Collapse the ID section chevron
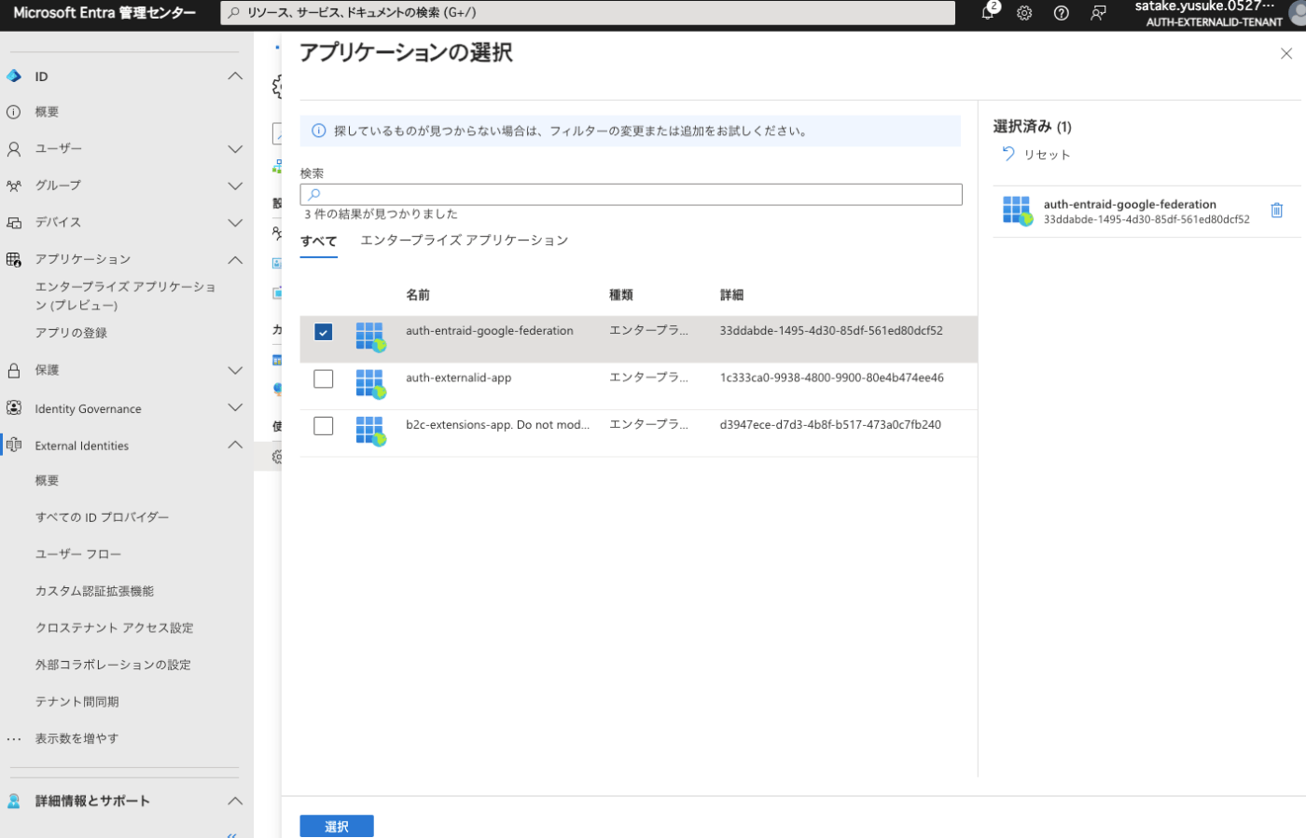This screenshot has height=838, width=1306. [235, 76]
